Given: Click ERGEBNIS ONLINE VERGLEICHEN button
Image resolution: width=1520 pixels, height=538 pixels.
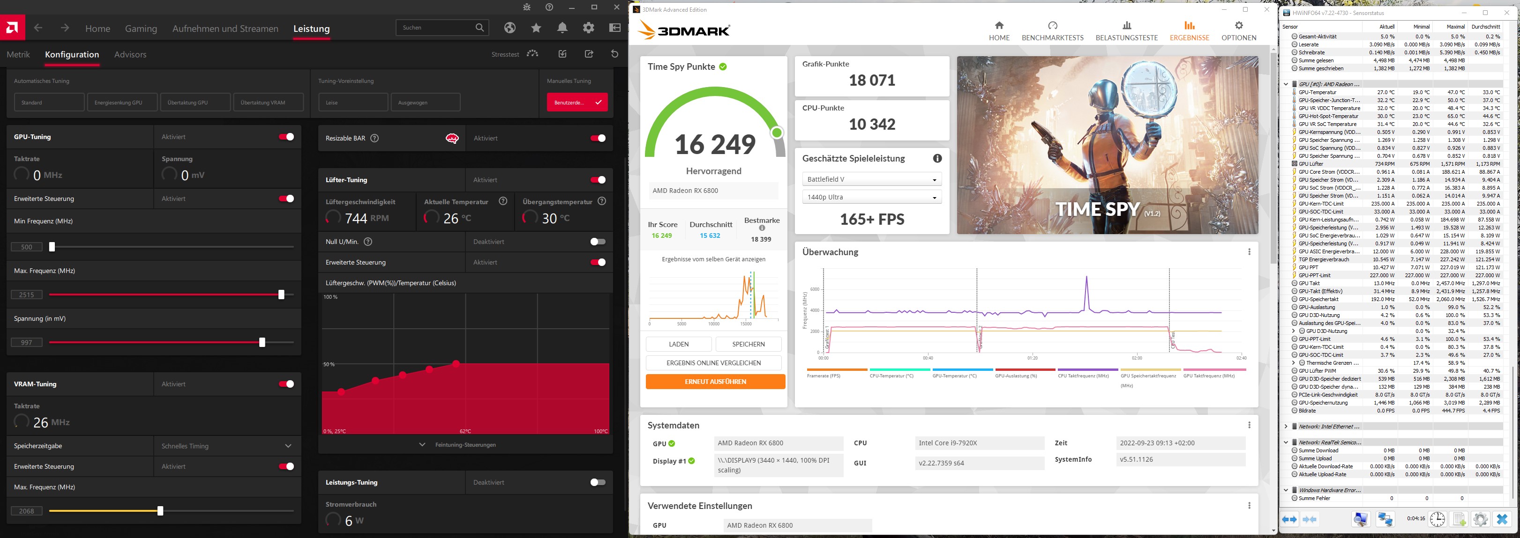Looking at the screenshot, I should click(713, 363).
